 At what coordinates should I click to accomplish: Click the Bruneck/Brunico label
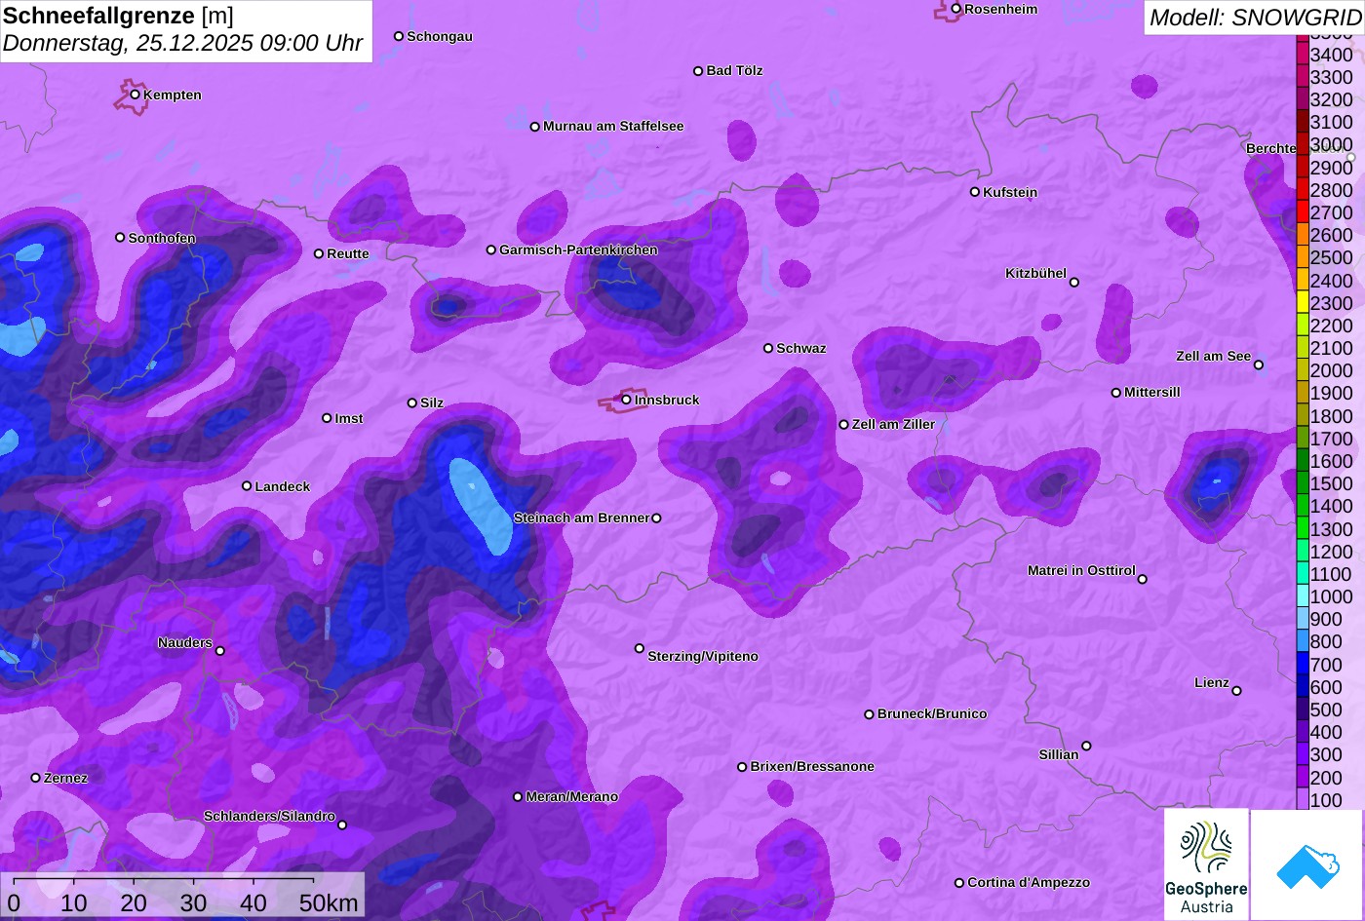click(932, 713)
